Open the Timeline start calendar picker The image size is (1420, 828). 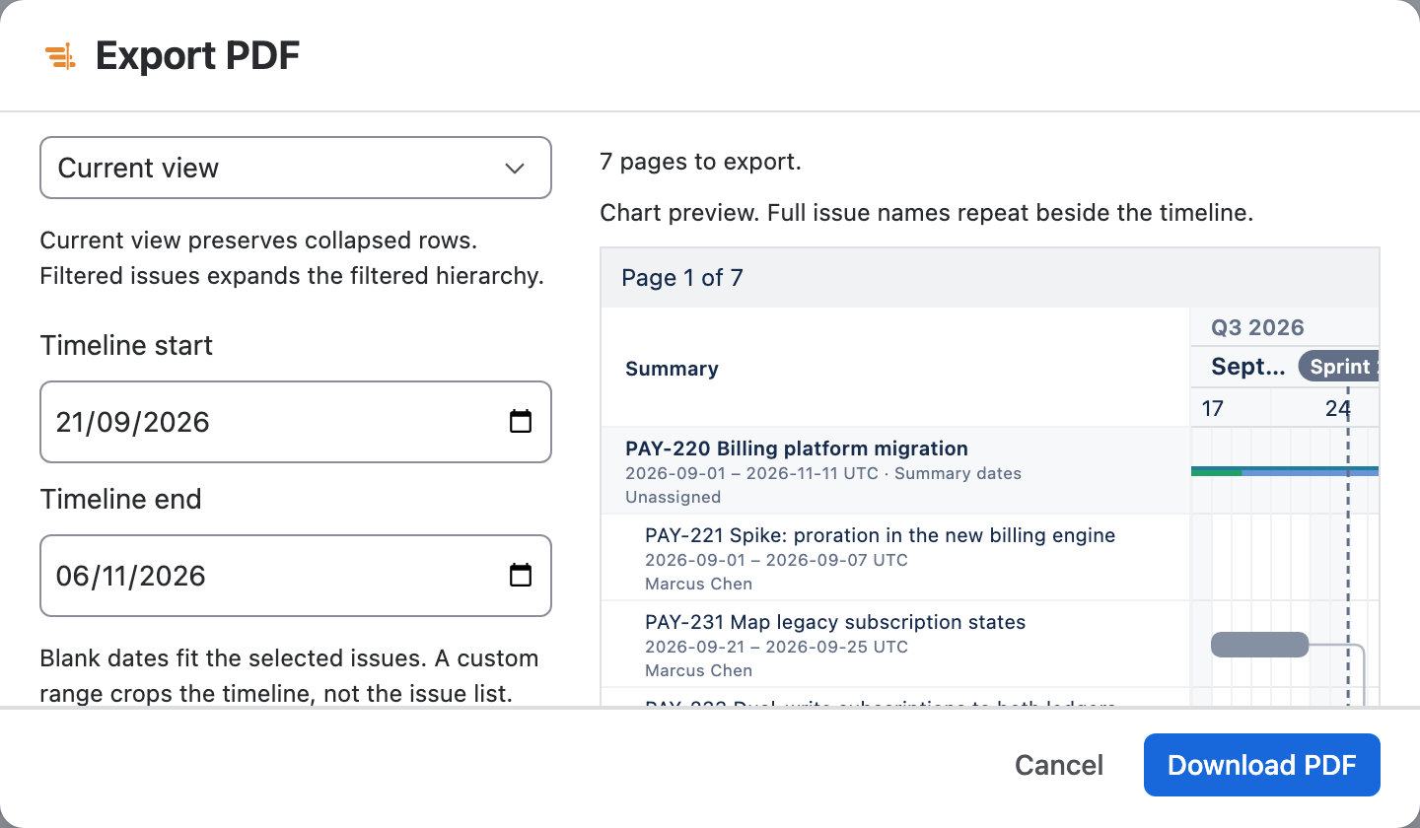(x=520, y=422)
